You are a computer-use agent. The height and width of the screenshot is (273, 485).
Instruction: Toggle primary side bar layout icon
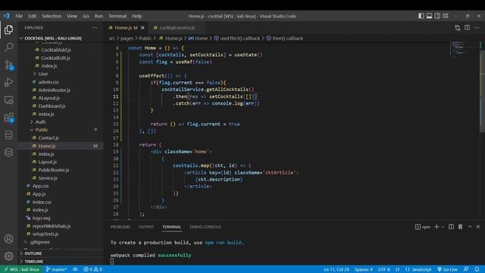coord(421,16)
